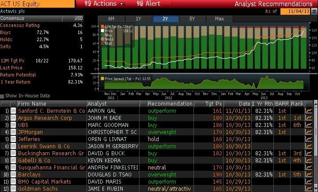Open report document icon for Jefferies row
The height and width of the screenshot is (192, 318).
[13, 139]
